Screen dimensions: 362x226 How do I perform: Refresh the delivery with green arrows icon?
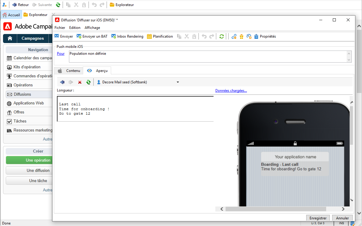click(x=222, y=36)
